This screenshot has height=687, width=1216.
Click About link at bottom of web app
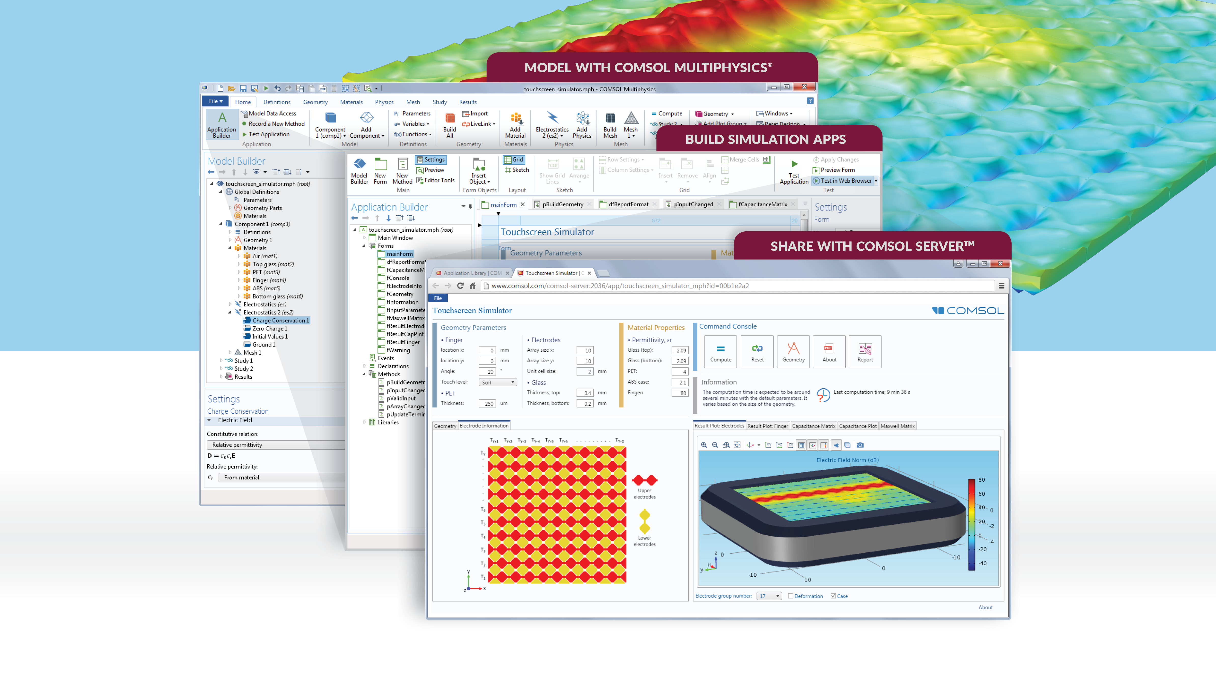point(985,607)
